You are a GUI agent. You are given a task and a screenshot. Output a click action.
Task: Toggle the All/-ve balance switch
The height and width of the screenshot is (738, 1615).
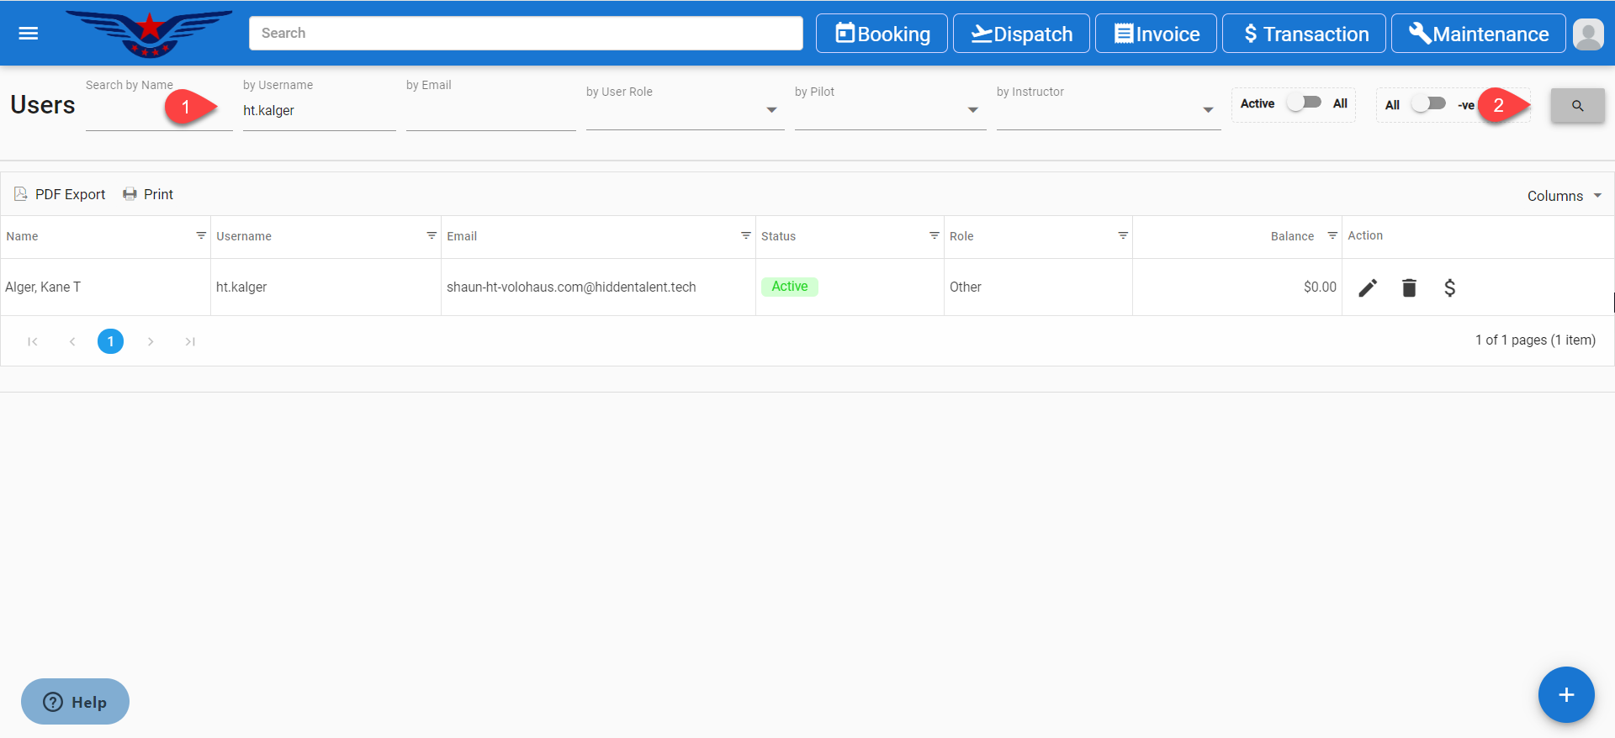click(1428, 104)
